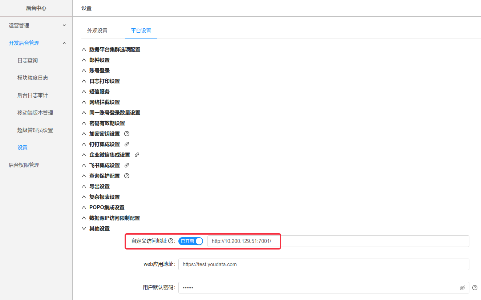The width and height of the screenshot is (481, 300).
Task: Click help icon next to 查询保护配置
Action: 127,176
